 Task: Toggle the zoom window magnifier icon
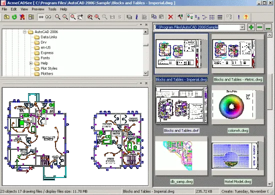(x=73, y=17)
